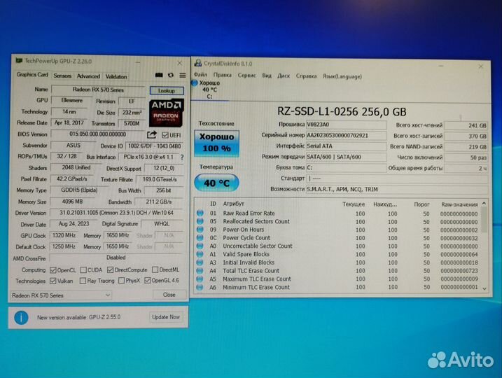The width and height of the screenshot is (502, 378).
Task: Click the GPU-Z title bar app icon
Action: (19, 60)
